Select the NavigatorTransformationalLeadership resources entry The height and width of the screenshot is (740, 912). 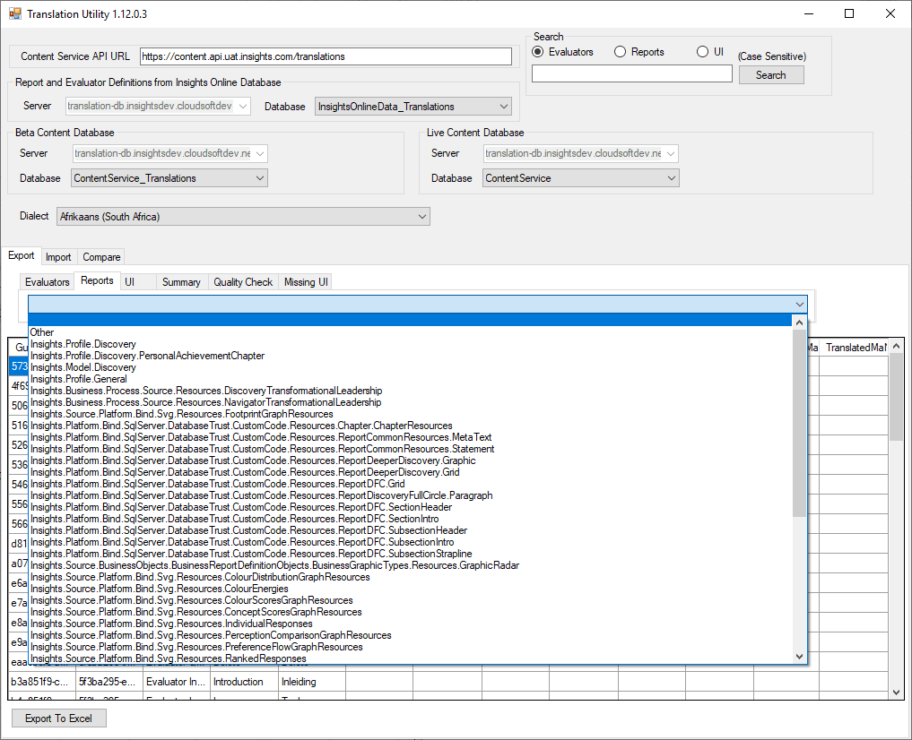click(410, 402)
